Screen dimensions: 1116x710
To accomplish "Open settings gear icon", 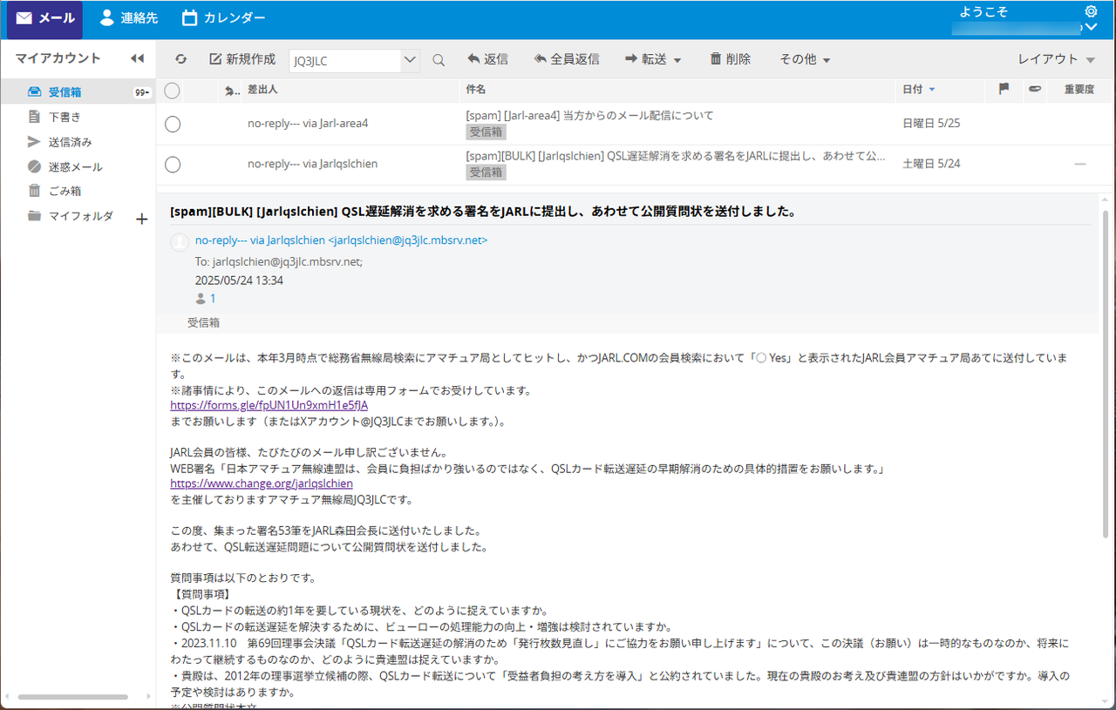I will click(1091, 11).
